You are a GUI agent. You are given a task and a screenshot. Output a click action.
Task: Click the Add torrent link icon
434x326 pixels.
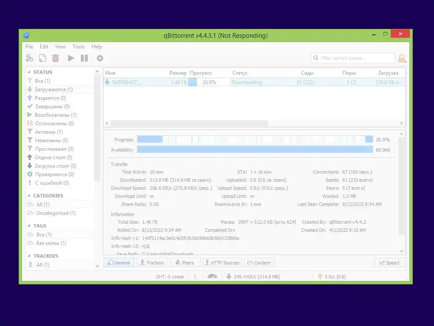click(x=29, y=58)
